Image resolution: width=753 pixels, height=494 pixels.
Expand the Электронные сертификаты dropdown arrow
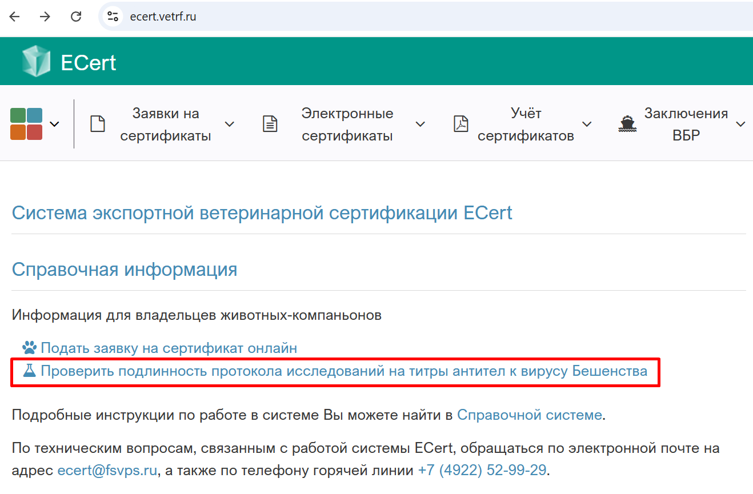[x=420, y=124]
